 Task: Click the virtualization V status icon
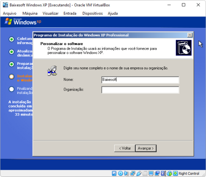tap(162, 173)
